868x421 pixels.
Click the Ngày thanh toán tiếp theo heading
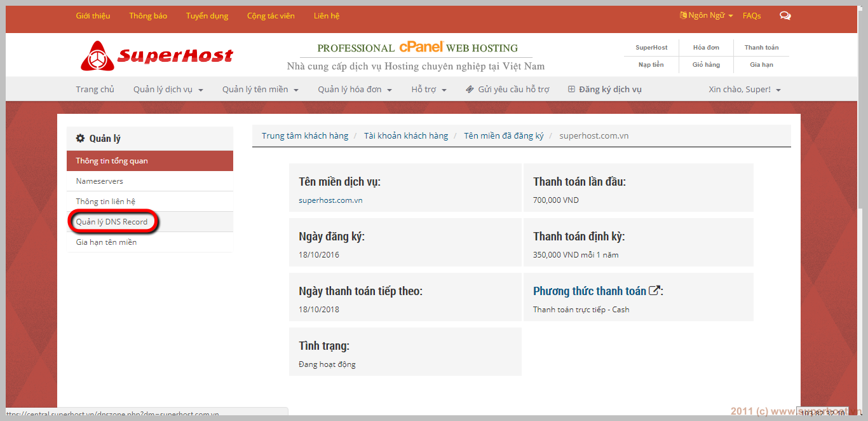(x=360, y=291)
